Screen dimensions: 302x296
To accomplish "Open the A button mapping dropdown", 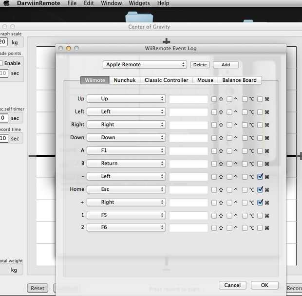I will (x=126, y=150).
